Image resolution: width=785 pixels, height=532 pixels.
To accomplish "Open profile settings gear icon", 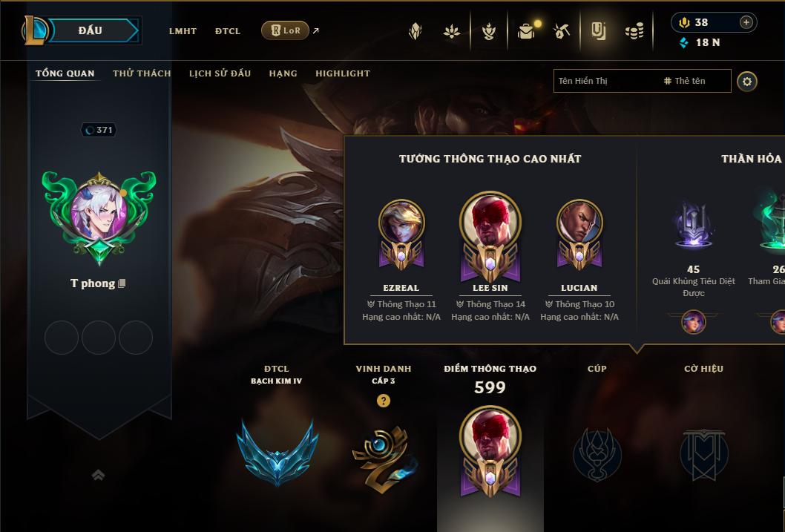I will tap(747, 82).
